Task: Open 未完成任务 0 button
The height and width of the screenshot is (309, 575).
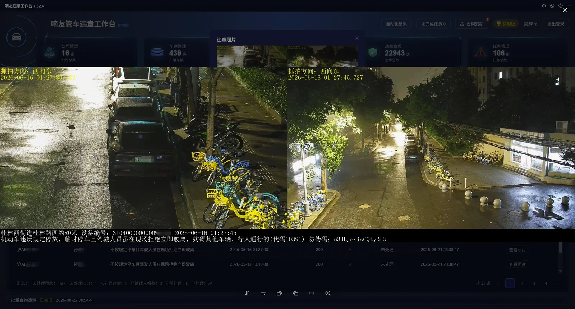Action: 433,24
